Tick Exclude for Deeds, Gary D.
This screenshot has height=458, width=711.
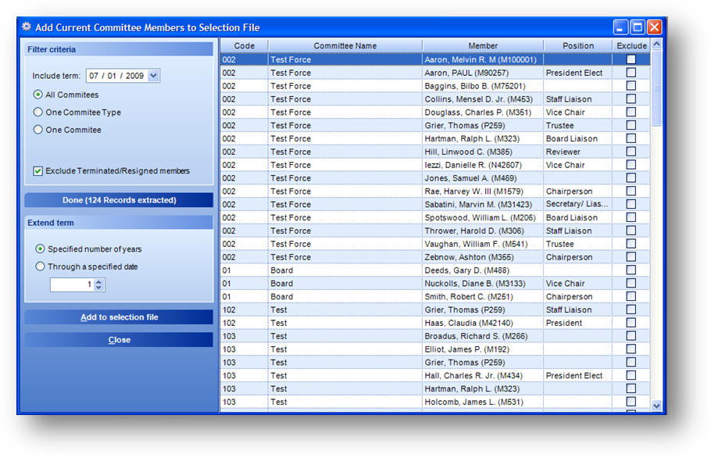(631, 270)
